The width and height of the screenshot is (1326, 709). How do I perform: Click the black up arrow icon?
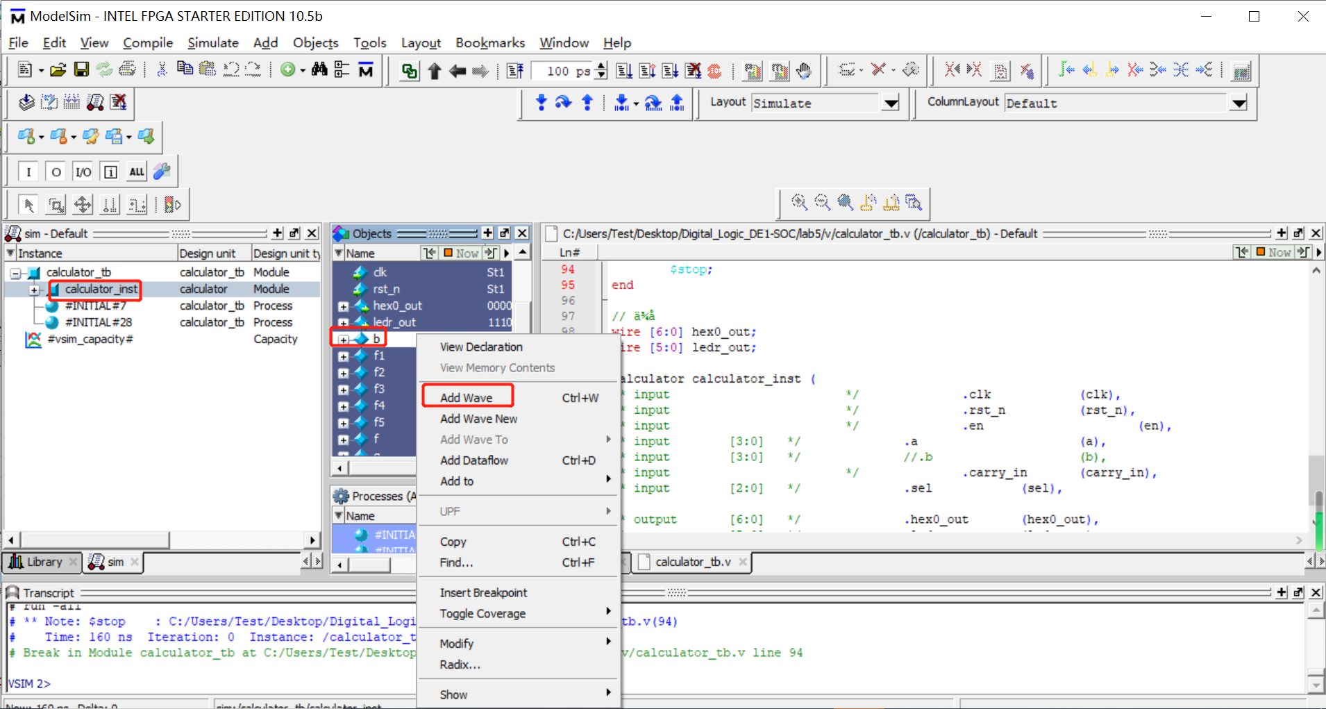pyautogui.click(x=435, y=71)
